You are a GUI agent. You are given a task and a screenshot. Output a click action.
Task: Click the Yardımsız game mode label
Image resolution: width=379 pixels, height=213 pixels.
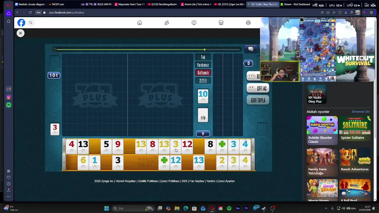pos(203,65)
